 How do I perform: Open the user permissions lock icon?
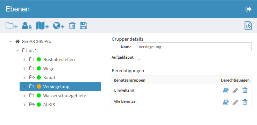click(x=27, y=26)
